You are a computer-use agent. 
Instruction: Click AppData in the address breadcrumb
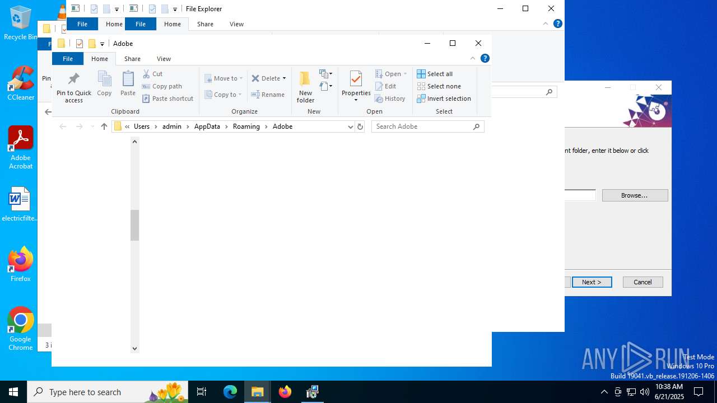click(207, 126)
